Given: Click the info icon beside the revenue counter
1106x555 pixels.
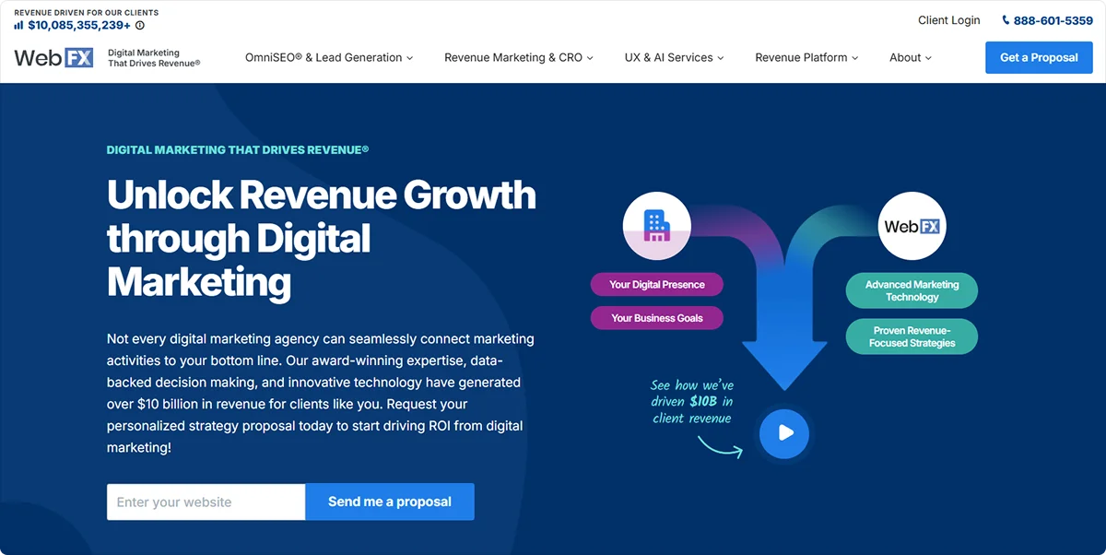Looking at the screenshot, I should [x=140, y=26].
